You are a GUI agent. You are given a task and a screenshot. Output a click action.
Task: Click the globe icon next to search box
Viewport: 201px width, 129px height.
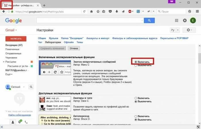point(190,11)
